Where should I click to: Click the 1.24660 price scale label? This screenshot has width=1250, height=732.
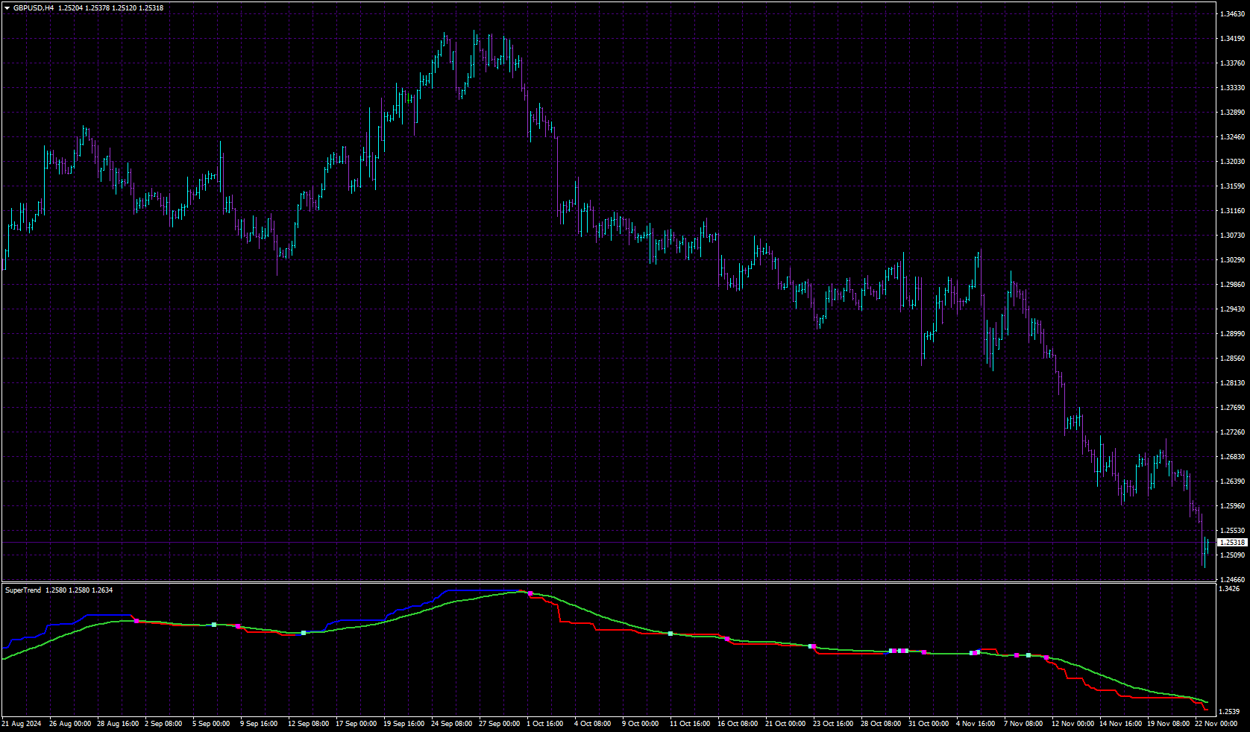(x=1232, y=579)
